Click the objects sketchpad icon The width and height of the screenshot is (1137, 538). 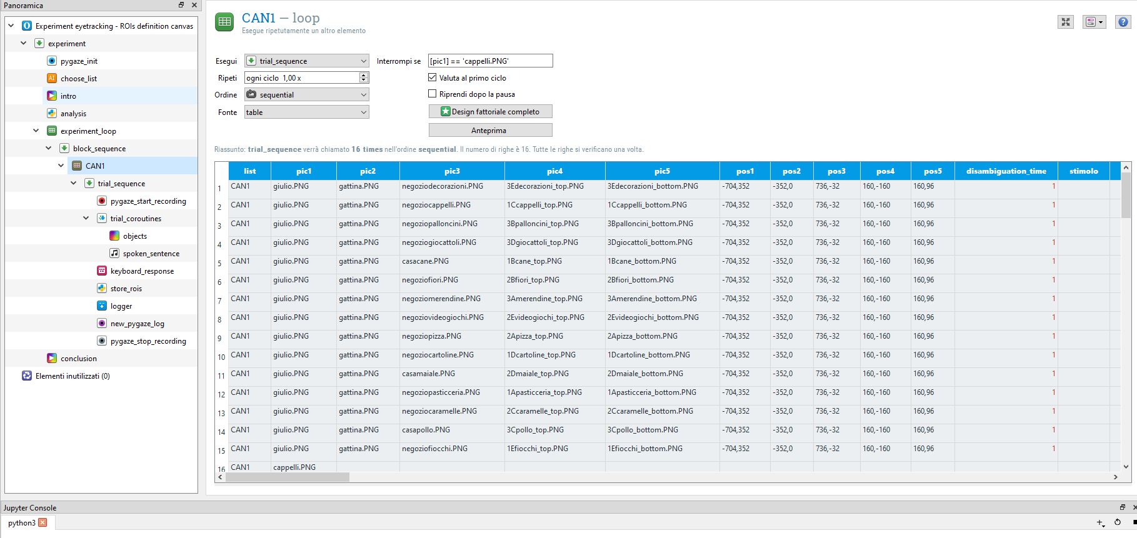click(114, 236)
